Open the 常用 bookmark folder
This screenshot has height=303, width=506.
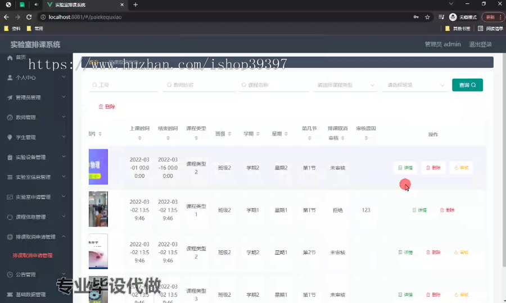pyautogui.click(x=35, y=29)
